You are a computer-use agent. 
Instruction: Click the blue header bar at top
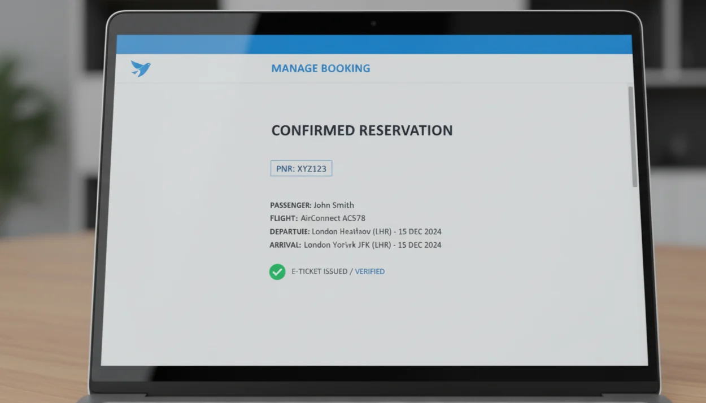373,45
